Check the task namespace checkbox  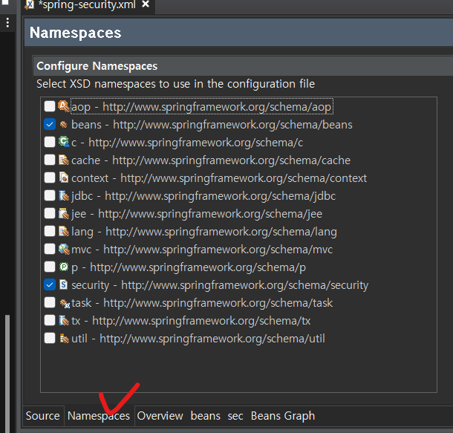click(50, 302)
